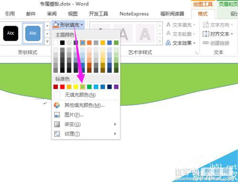Open the 渐变(G) gradient submenu
The image size is (238, 182).
click(x=86, y=124)
